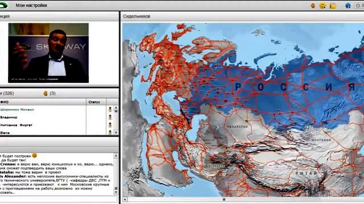This screenshot has width=364, height=204.
Task: Click the Сидельников presentation panel title
Action: point(136,16)
